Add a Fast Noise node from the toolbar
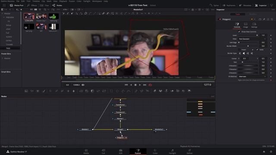The height and width of the screenshot is (155, 276). tap(32, 91)
